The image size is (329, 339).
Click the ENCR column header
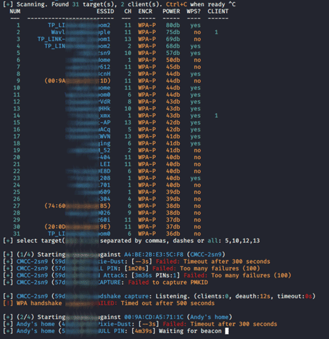145,11
